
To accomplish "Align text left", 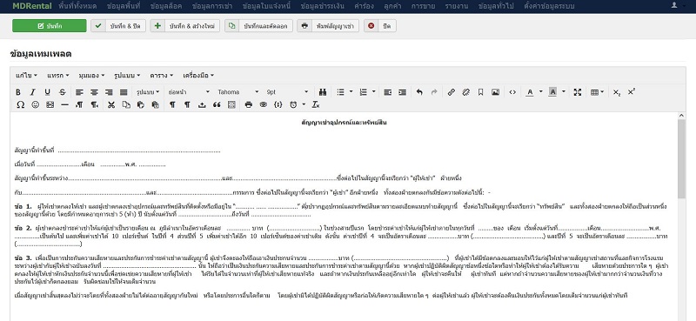I will coord(79,92).
